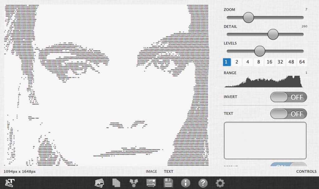
Task: Select levels preset 32
Action: 280,62
